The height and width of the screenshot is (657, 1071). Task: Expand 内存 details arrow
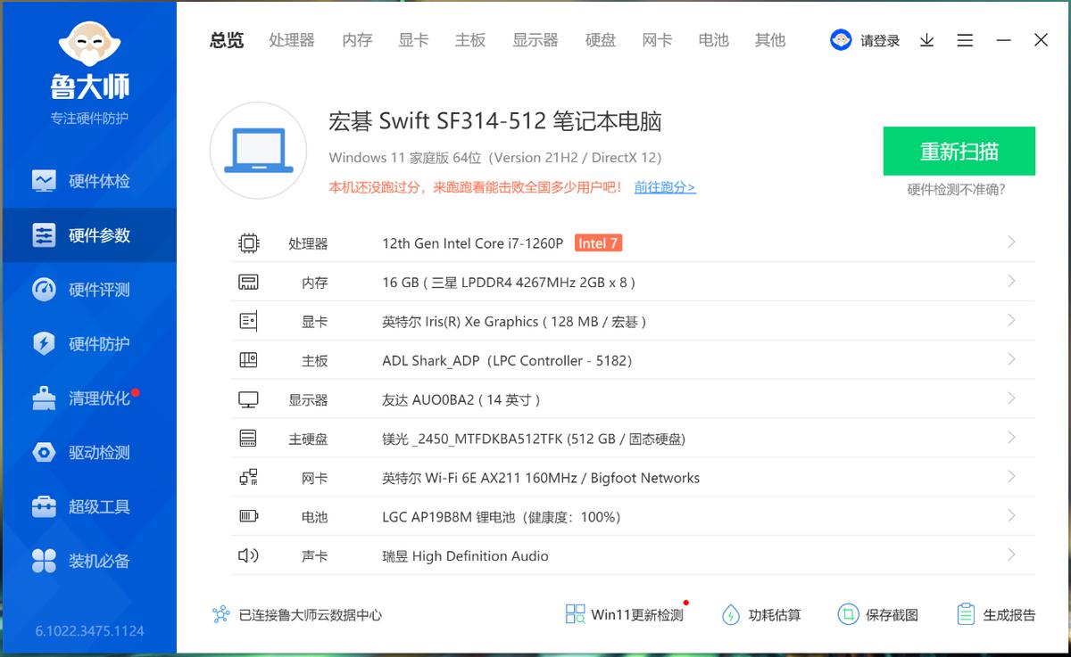coord(1011,282)
